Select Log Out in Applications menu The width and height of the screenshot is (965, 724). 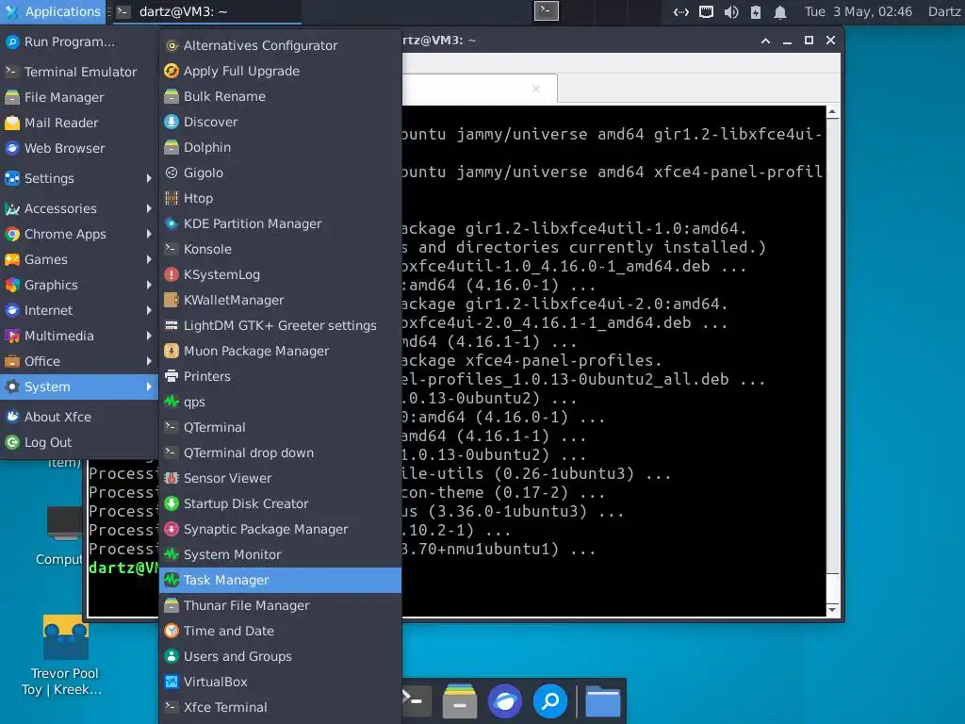(x=79, y=442)
